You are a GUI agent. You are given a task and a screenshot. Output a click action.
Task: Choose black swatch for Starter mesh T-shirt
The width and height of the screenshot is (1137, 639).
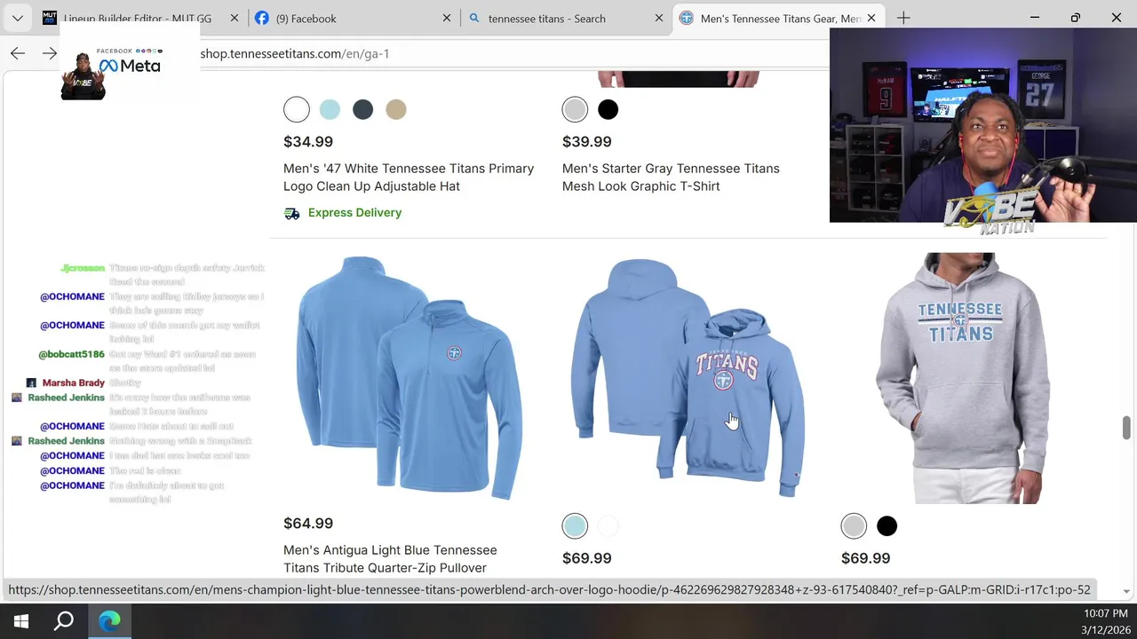tap(608, 109)
